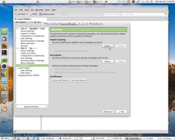The height and width of the screenshot is (140, 175).
Task: Open the calculator icon in dock
Action: [4, 94]
